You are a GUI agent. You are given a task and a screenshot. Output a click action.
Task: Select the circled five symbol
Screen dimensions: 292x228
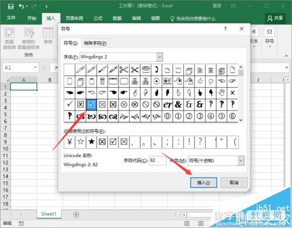click(x=221, y=116)
